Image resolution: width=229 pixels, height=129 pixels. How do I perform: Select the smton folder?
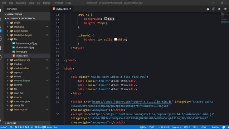click(x=17, y=76)
